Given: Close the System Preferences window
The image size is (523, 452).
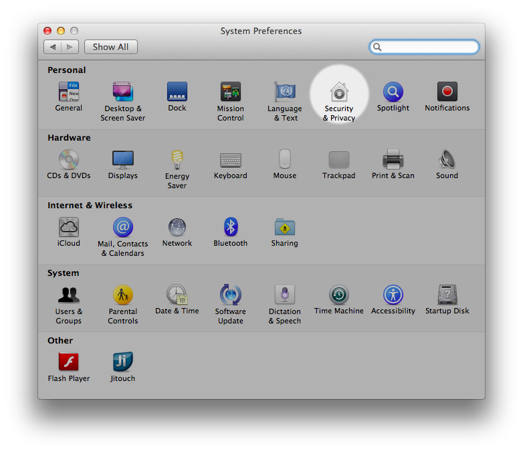Looking at the screenshot, I should tap(47, 31).
